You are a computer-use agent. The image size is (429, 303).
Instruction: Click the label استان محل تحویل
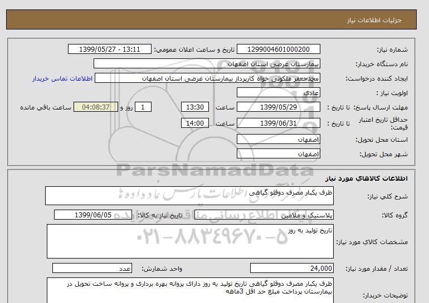[x=382, y=140]
